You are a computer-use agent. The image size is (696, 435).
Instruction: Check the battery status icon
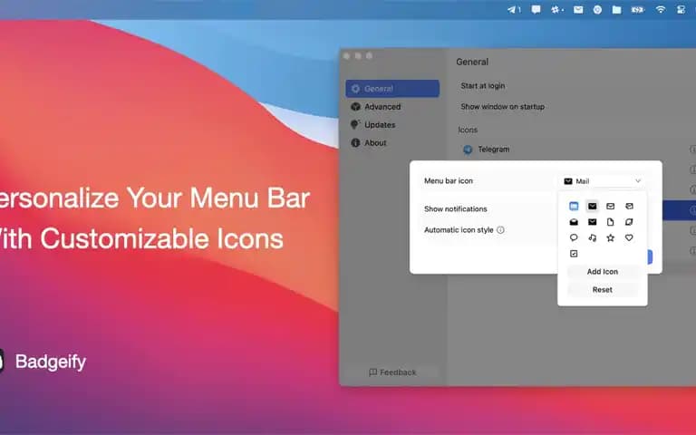click(638, 9)
